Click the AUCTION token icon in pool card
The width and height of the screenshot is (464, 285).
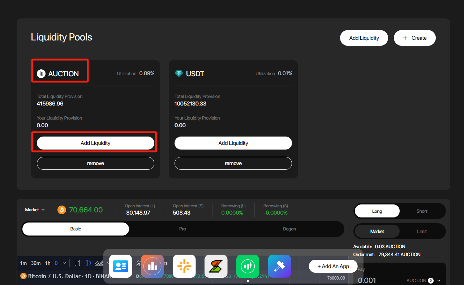click(x=41, y=74)
